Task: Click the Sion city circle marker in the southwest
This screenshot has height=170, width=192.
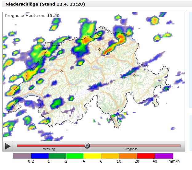Action: tap(58, 108)
